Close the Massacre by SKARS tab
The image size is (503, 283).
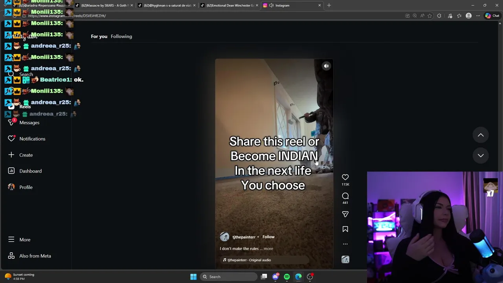click(x=132, y=6)
